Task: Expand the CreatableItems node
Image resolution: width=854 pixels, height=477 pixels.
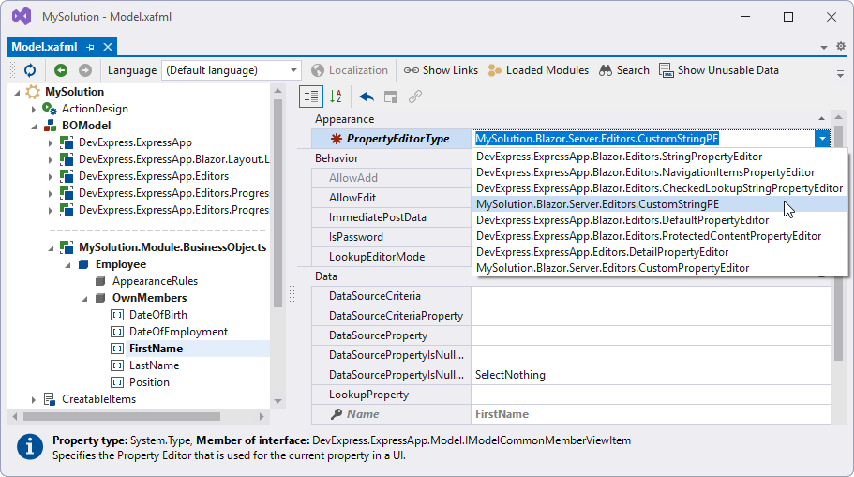Action: coord(33,399)
